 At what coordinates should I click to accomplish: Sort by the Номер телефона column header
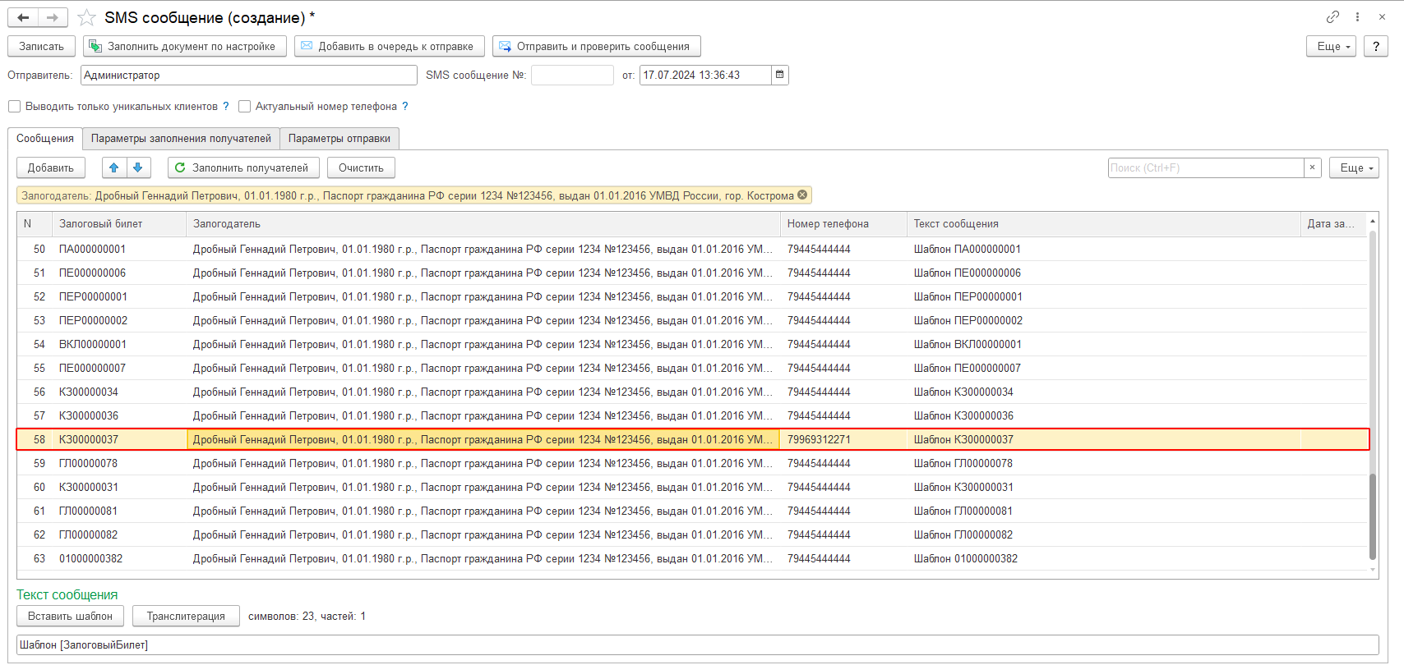[x=844, y=223]
